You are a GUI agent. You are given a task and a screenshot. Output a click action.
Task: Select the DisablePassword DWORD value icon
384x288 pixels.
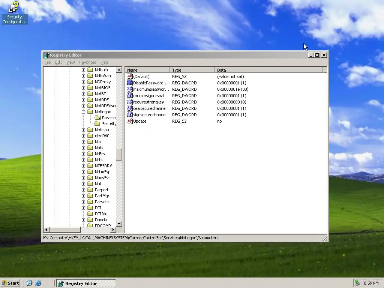pos(129,83)
